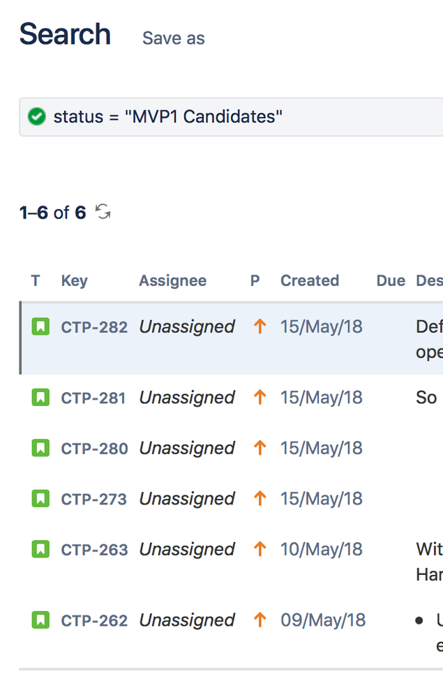
Task: Click the green JQL valid checkmark icon
Action: (36, 117)
